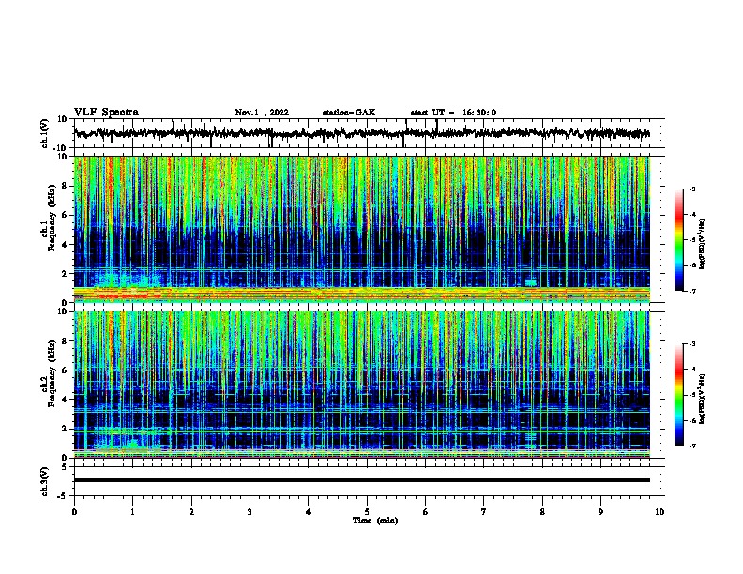Click the time axis tick label "5"
The width and height of the screenshot is (743, 574).
click(x=367, y=512)
